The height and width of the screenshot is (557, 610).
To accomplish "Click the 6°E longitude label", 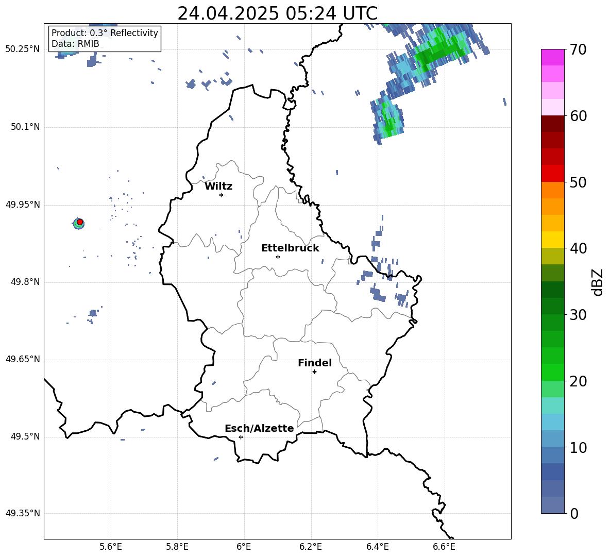I will (x=244, y=547).
